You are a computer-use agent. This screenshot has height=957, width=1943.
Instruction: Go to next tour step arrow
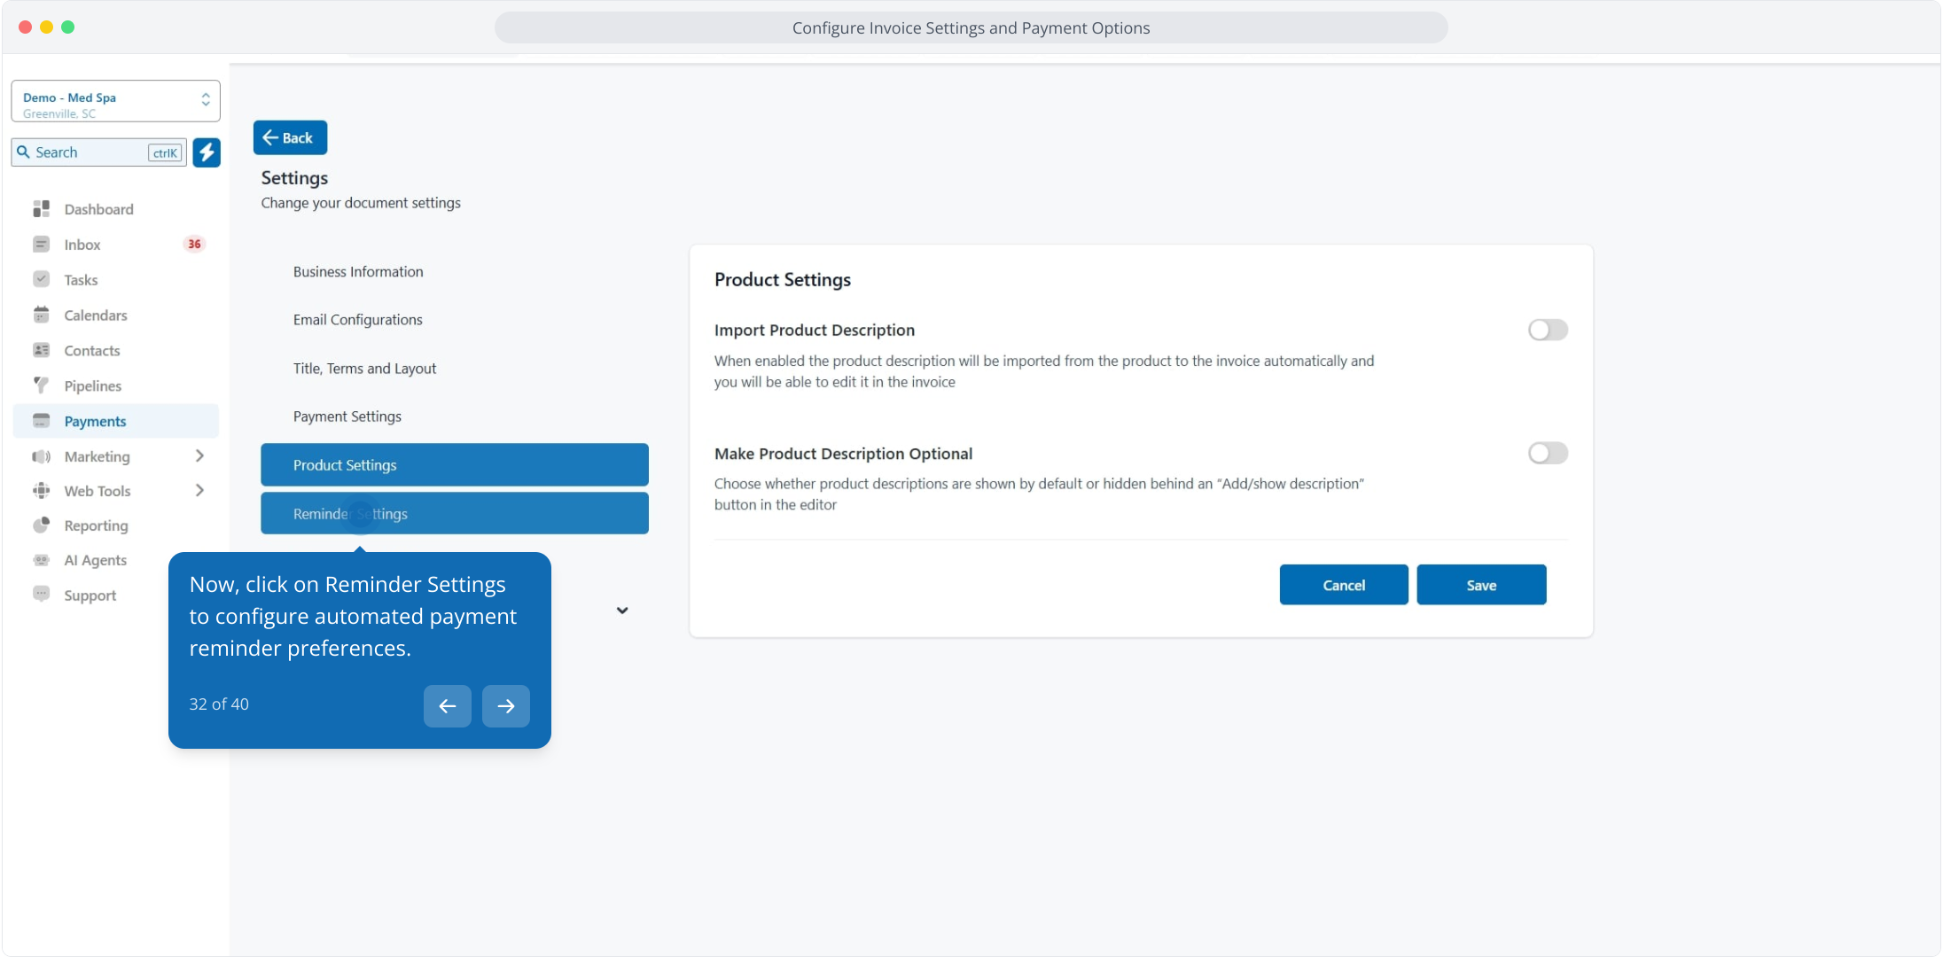tap(505, 706)
